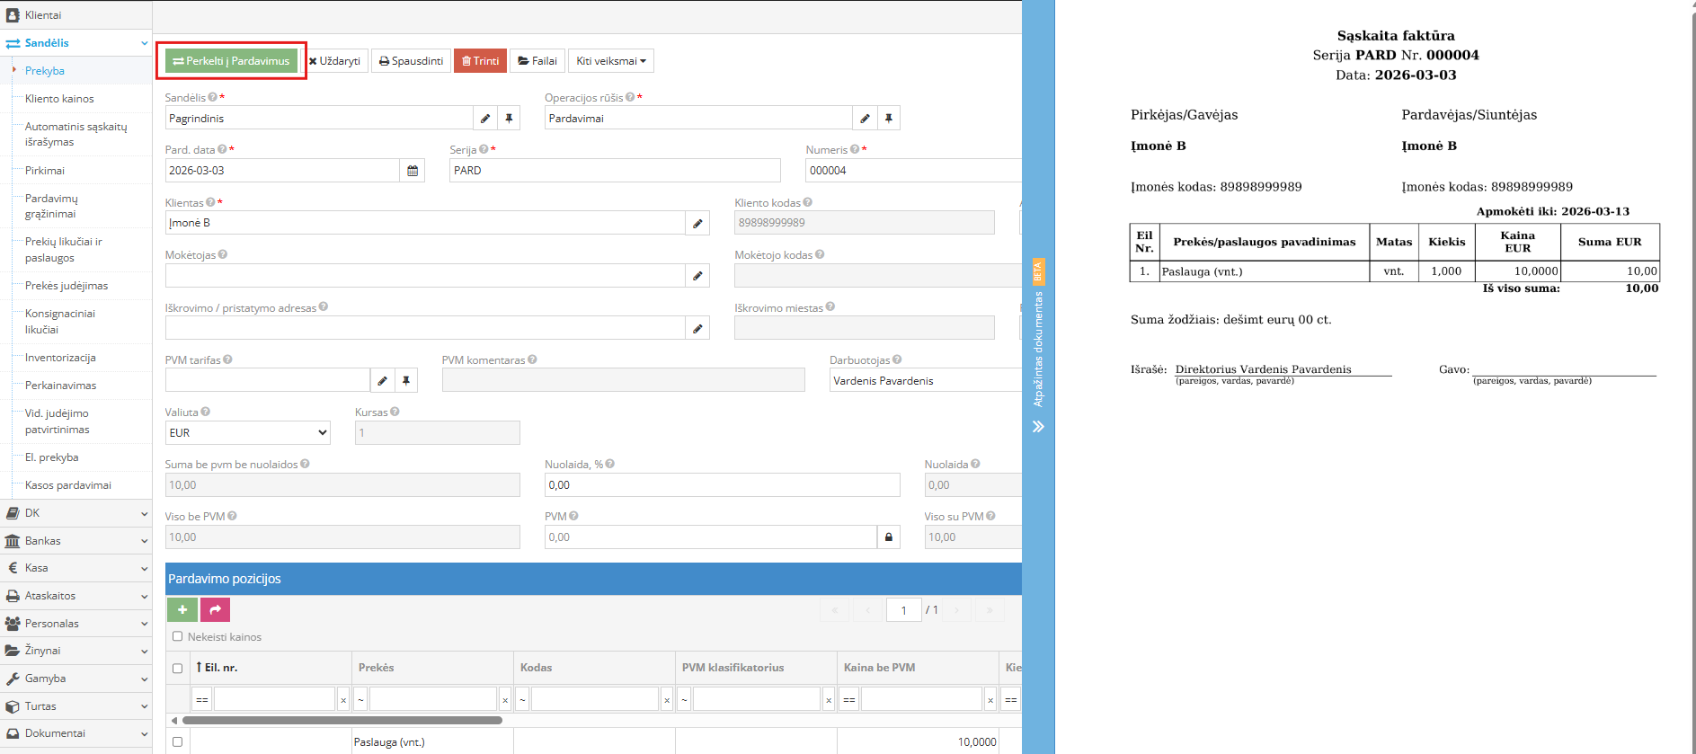
Task: Open Pirkimai in the sidebar menu
Action: (45, 171)
